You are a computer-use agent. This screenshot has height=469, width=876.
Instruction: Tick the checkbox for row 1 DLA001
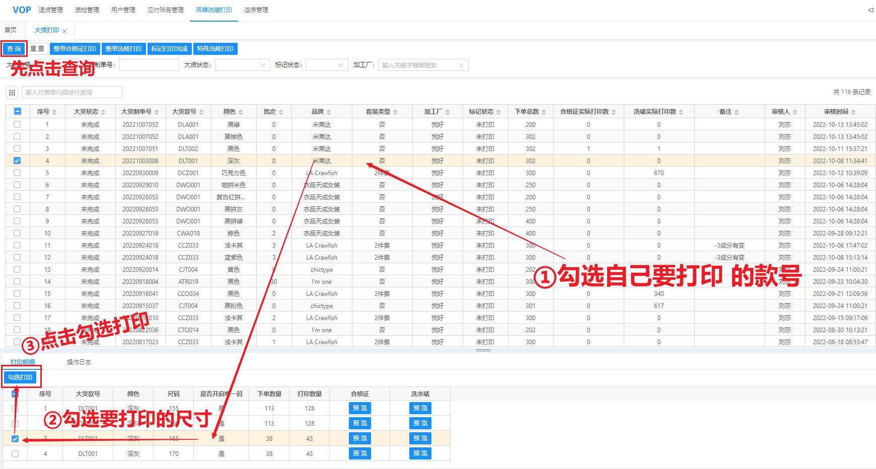(x=17, y=124)
